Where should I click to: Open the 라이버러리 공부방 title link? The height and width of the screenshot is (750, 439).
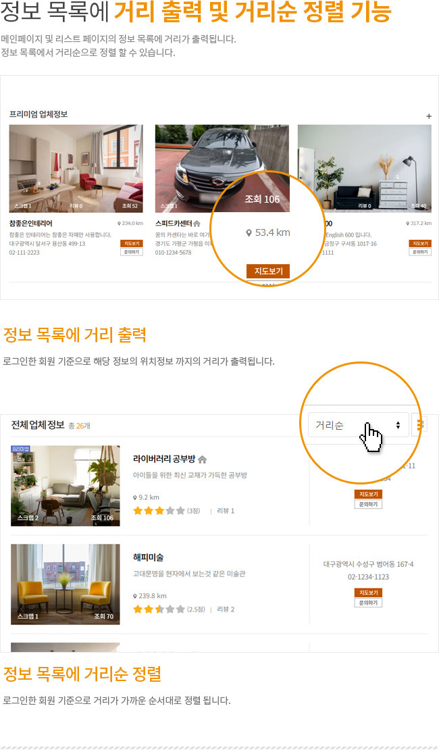pos(164,459)
